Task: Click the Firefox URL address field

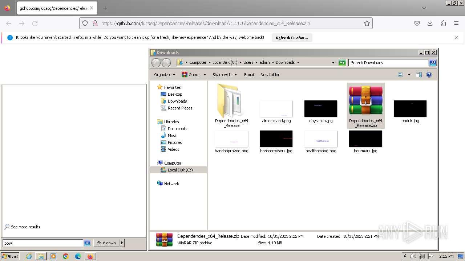Action: 226,23
